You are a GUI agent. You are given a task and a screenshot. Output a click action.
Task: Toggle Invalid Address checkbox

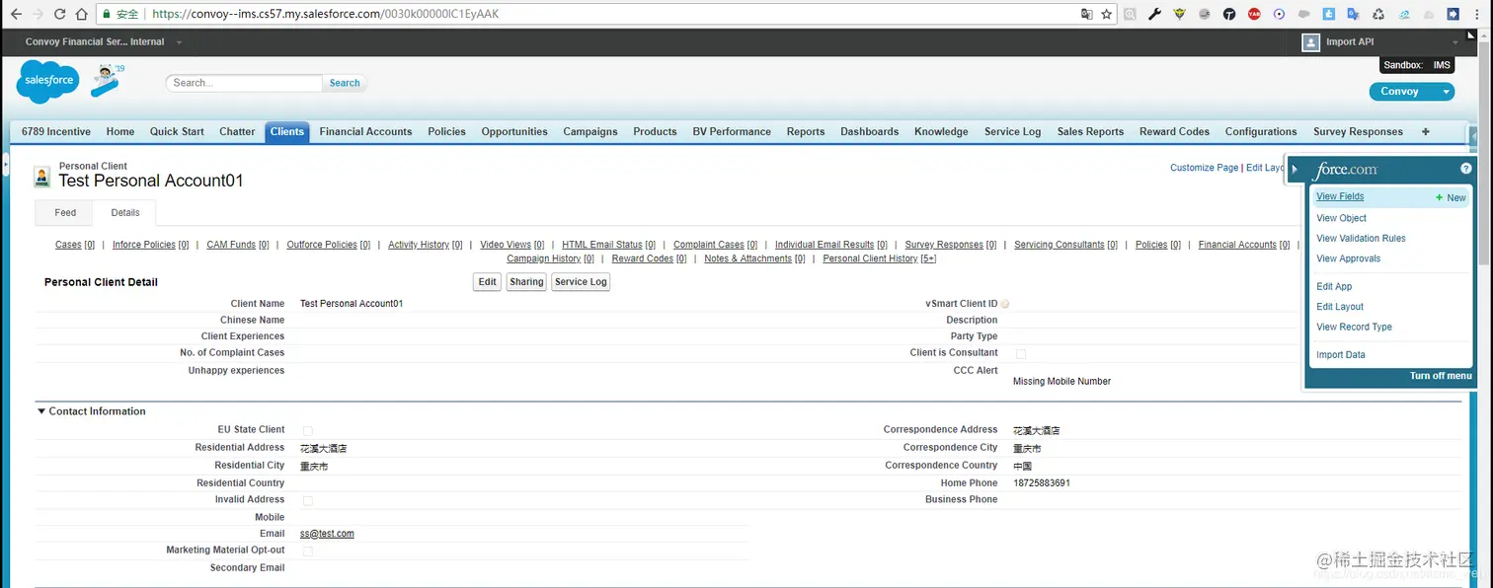point(307,500)
